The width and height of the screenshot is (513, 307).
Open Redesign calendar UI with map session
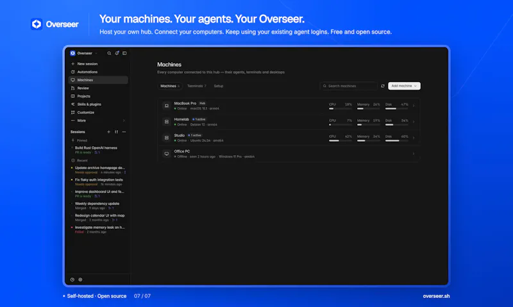tap(98, 218)
